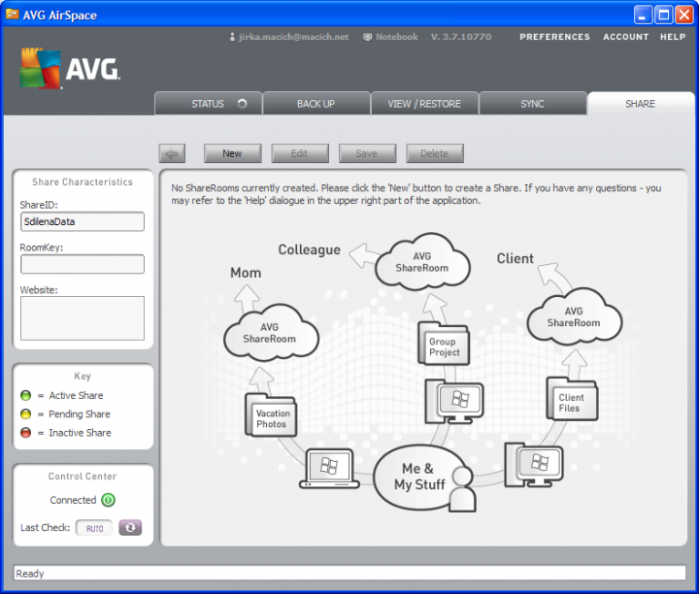Open the VIEW / RESTORE tab

pos(424,104)
